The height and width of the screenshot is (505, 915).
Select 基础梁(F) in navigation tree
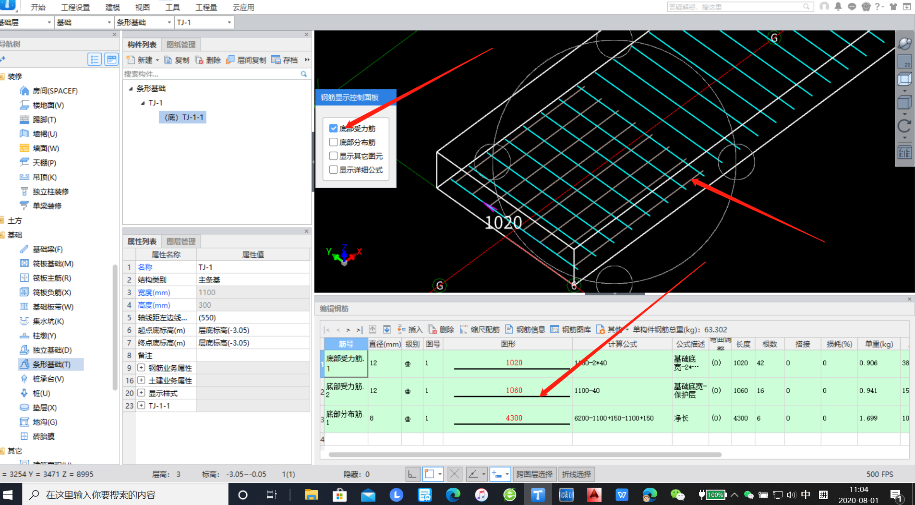coord(41,249)
